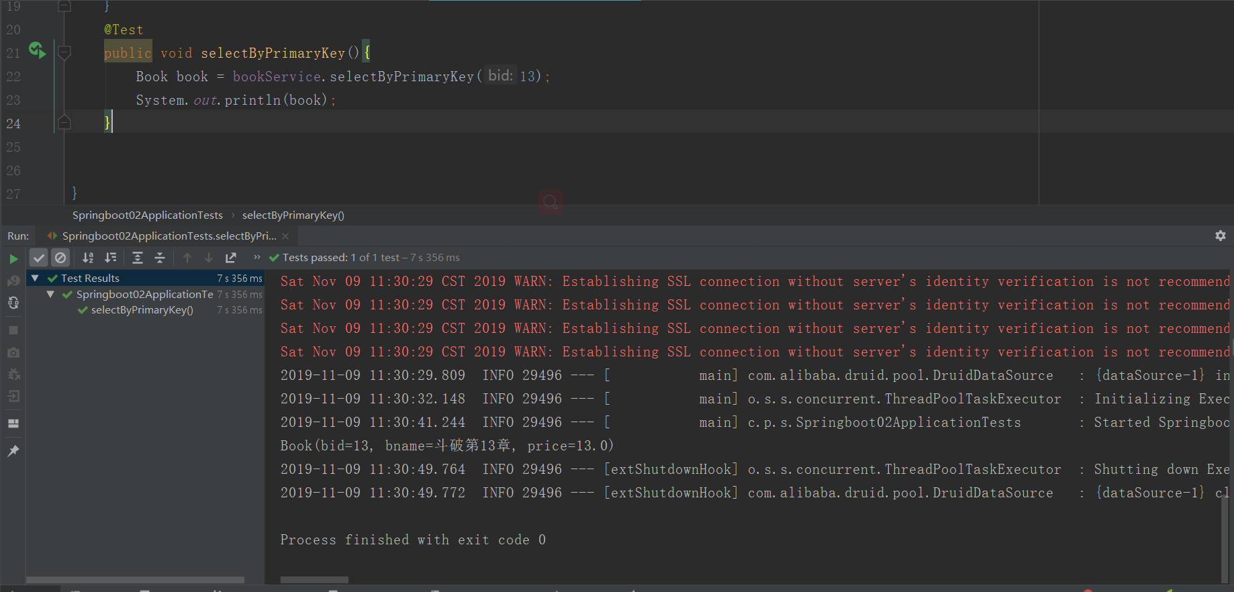Viewport: 1234px width, 592px height.
Task: Pin the Run tab with pin icon
Action: pyautogui.click(x=13, y=451)
